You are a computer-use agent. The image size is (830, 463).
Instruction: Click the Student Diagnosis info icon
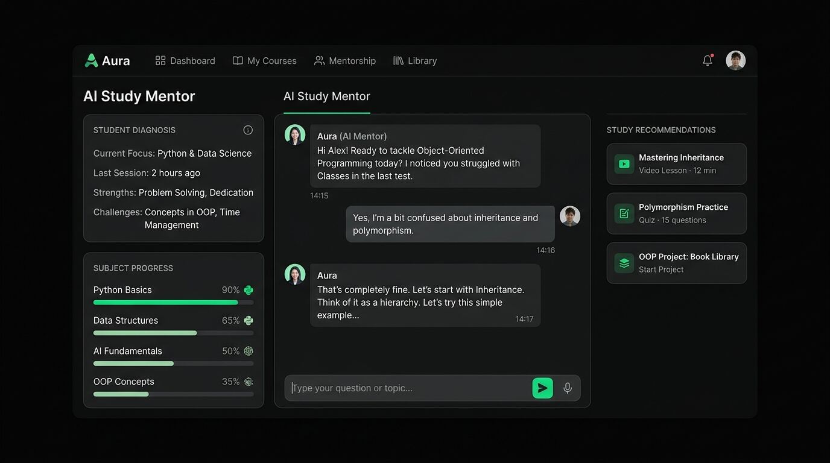248,130
